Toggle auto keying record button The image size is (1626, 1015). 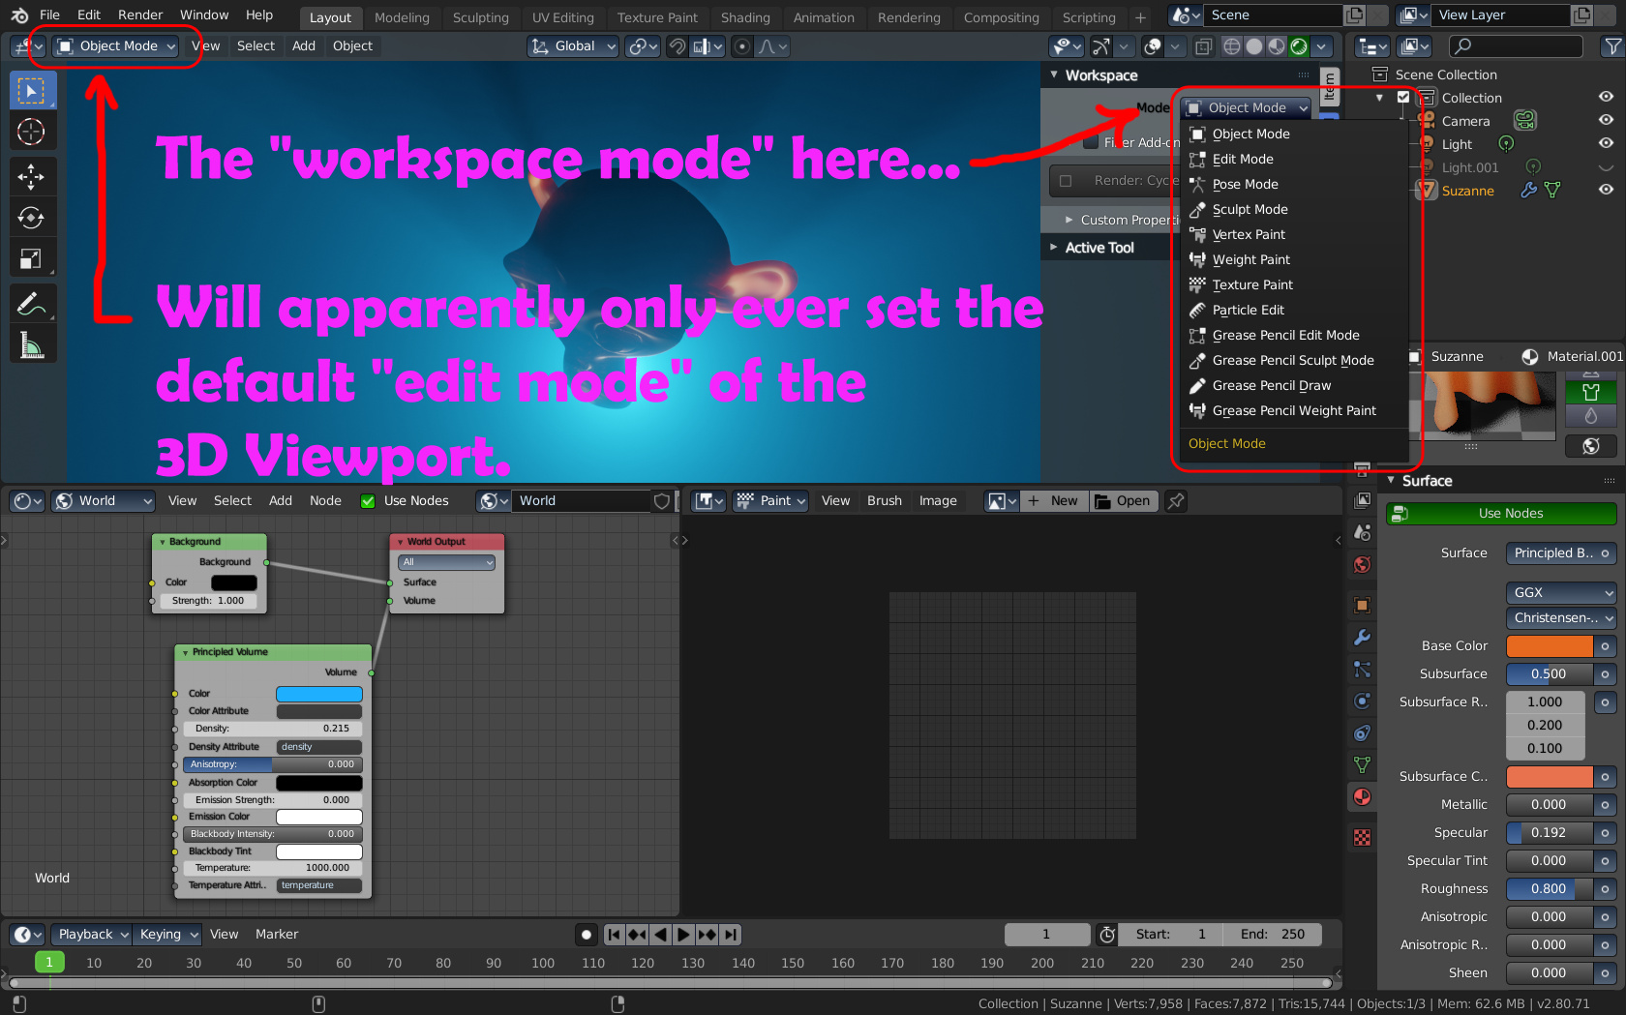point(586,935)
